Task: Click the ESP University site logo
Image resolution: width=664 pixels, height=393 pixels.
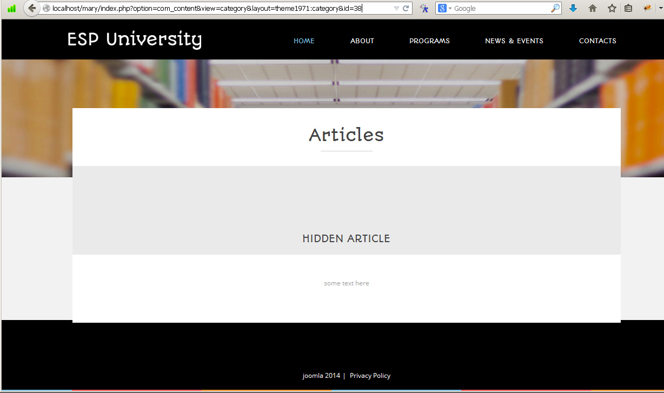Action: pos(135,40)
